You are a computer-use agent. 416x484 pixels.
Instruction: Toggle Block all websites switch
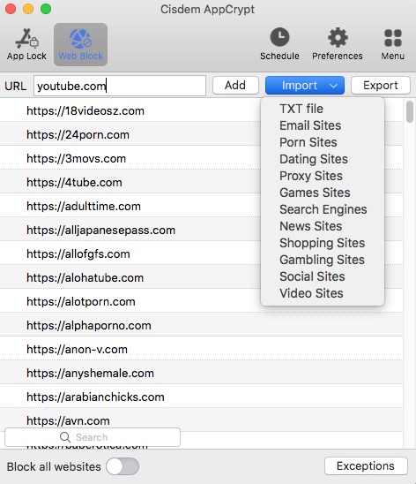click(123, 466)
